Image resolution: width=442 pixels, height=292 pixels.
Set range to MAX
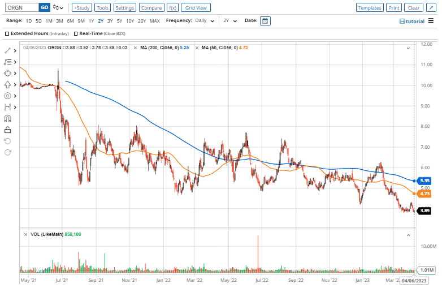point(155,21)
